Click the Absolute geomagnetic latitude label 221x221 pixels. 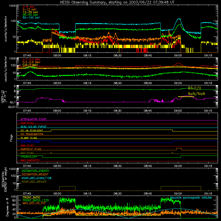[191, 198]
